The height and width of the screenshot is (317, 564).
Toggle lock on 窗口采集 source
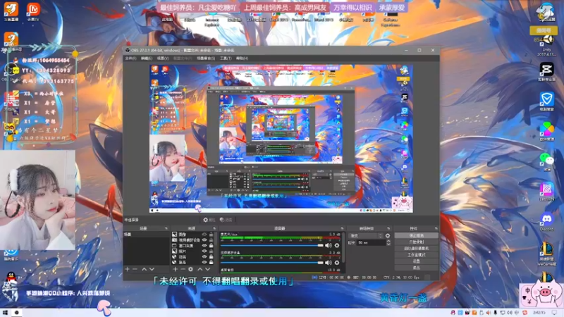pos(211,246)
